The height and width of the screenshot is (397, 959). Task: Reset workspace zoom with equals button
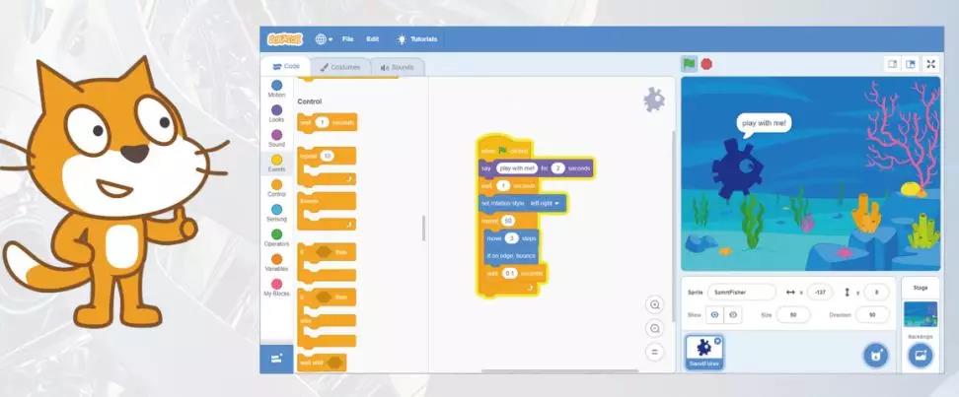pos(654,353)
